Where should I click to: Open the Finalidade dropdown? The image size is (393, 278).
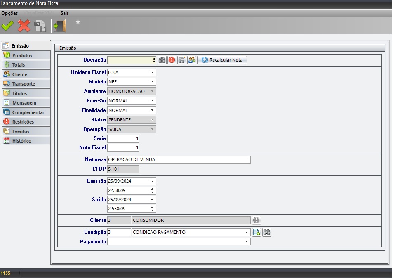click(152, 110)
